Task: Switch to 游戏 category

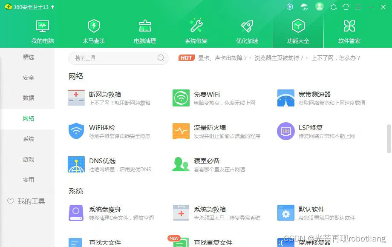Action: [x=28, y=159]
